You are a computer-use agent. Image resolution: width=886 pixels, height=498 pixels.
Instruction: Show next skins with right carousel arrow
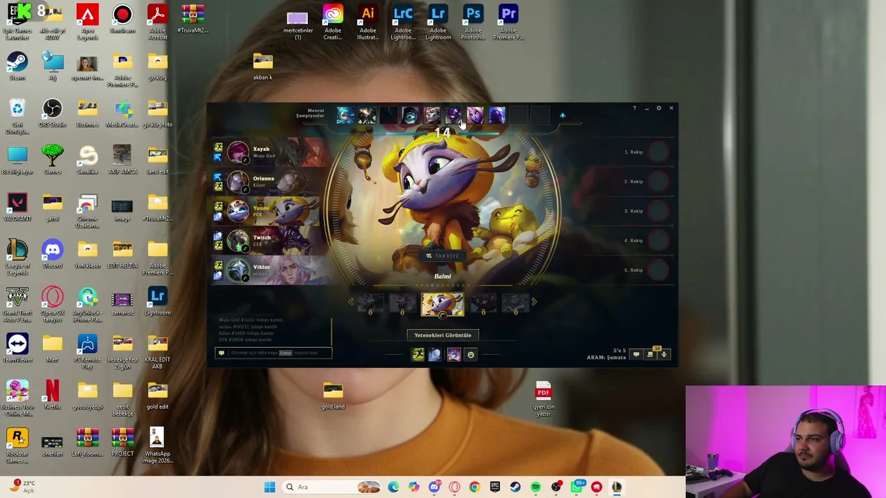[x=534, y=302]
